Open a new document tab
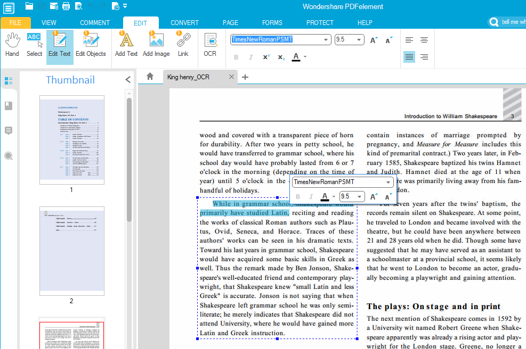This screenshot has width=526, height=349. coord(245,77)
